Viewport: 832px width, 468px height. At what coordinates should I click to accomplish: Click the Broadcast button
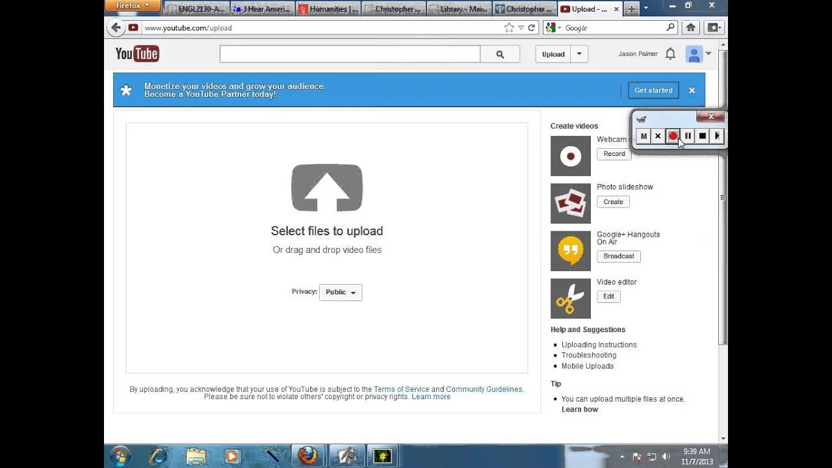pyautogui.click(x=619, y=256)
